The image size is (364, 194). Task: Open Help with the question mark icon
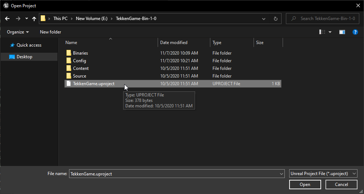[x=355, y=32]
